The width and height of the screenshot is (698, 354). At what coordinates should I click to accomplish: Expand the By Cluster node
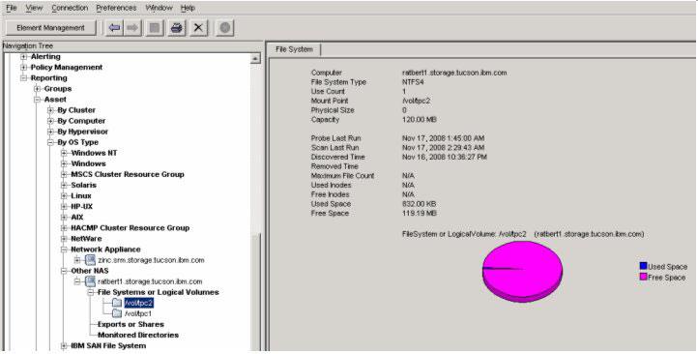point(50,110)
